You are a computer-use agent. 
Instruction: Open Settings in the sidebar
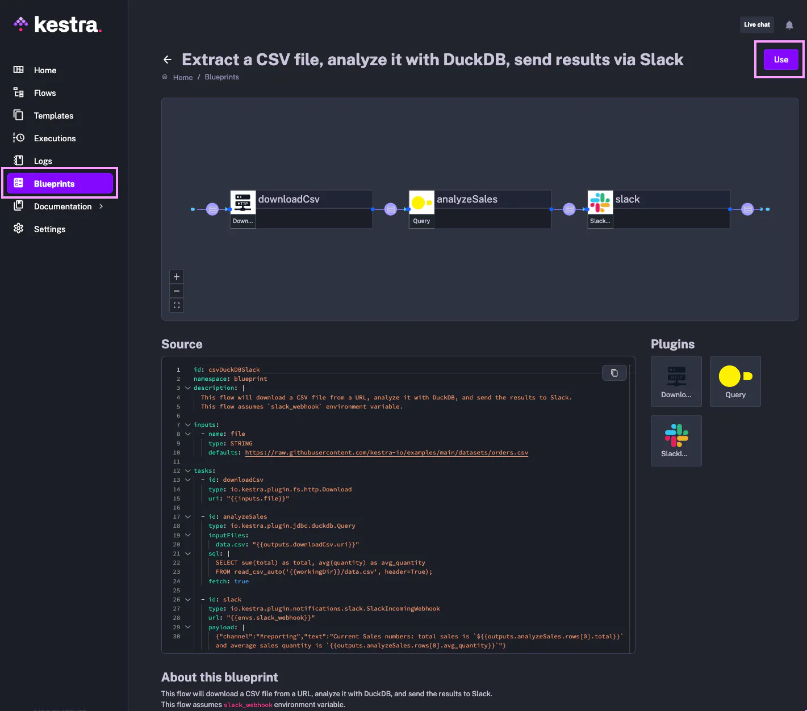coord(49,229)
